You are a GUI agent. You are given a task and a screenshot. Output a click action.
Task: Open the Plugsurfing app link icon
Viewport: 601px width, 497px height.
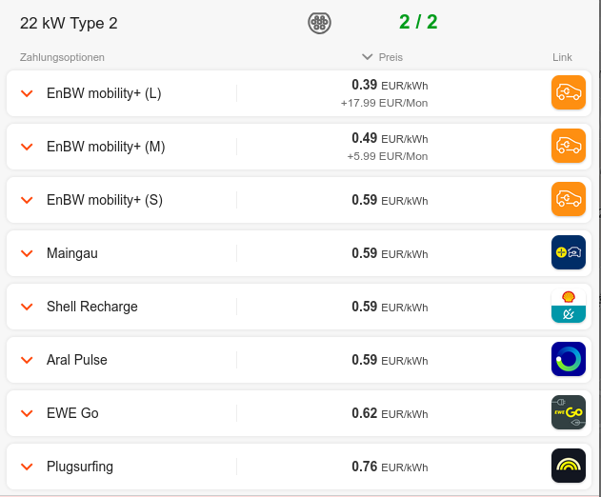coord(569,466)
